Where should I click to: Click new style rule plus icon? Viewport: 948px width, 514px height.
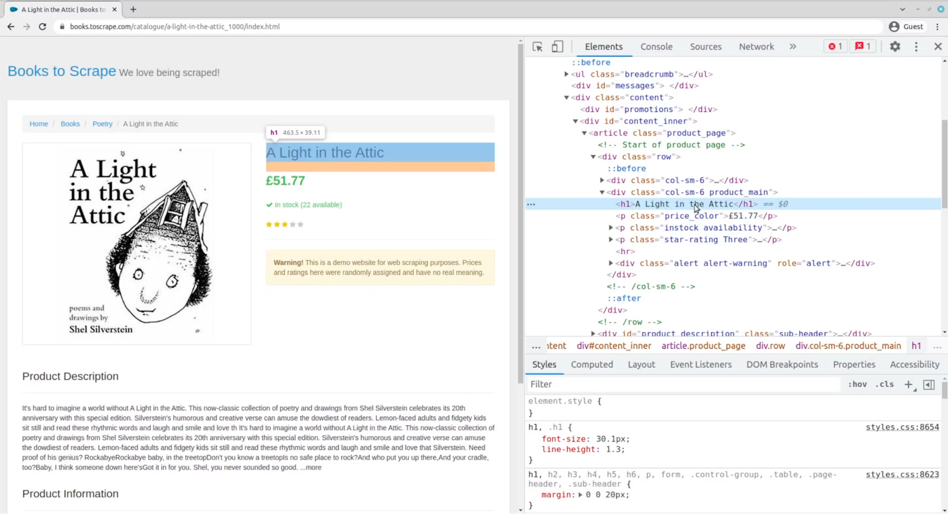tap(908, 385)
